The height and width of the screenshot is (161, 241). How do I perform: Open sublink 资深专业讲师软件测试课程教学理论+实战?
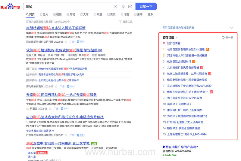tap(61, 74)
